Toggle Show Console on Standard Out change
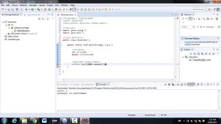 pos(189,84)
